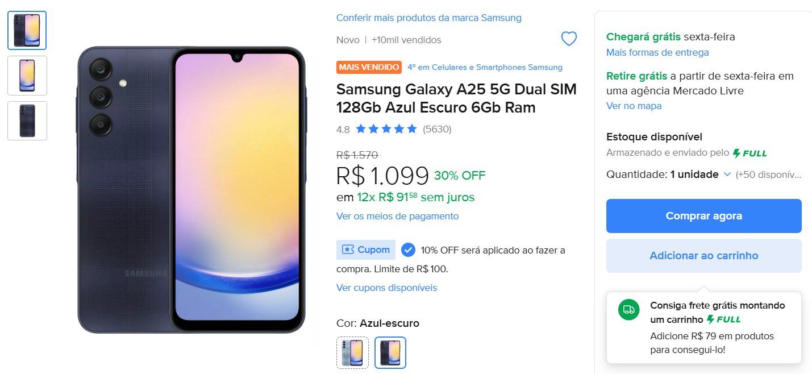812x374 pixels.
Task: Show third thumbnail with phone back view
Action: pyautogui.click(x=27, y=120)
